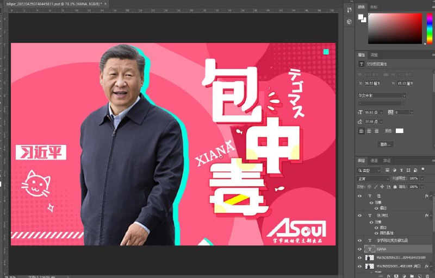Right align text in Properties panel
The width and height of the screenshot is (435, 278).
(376, 131)
